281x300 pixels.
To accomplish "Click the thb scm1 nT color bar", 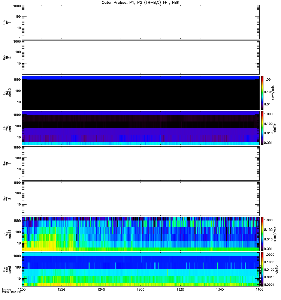I will pos(263,128).
